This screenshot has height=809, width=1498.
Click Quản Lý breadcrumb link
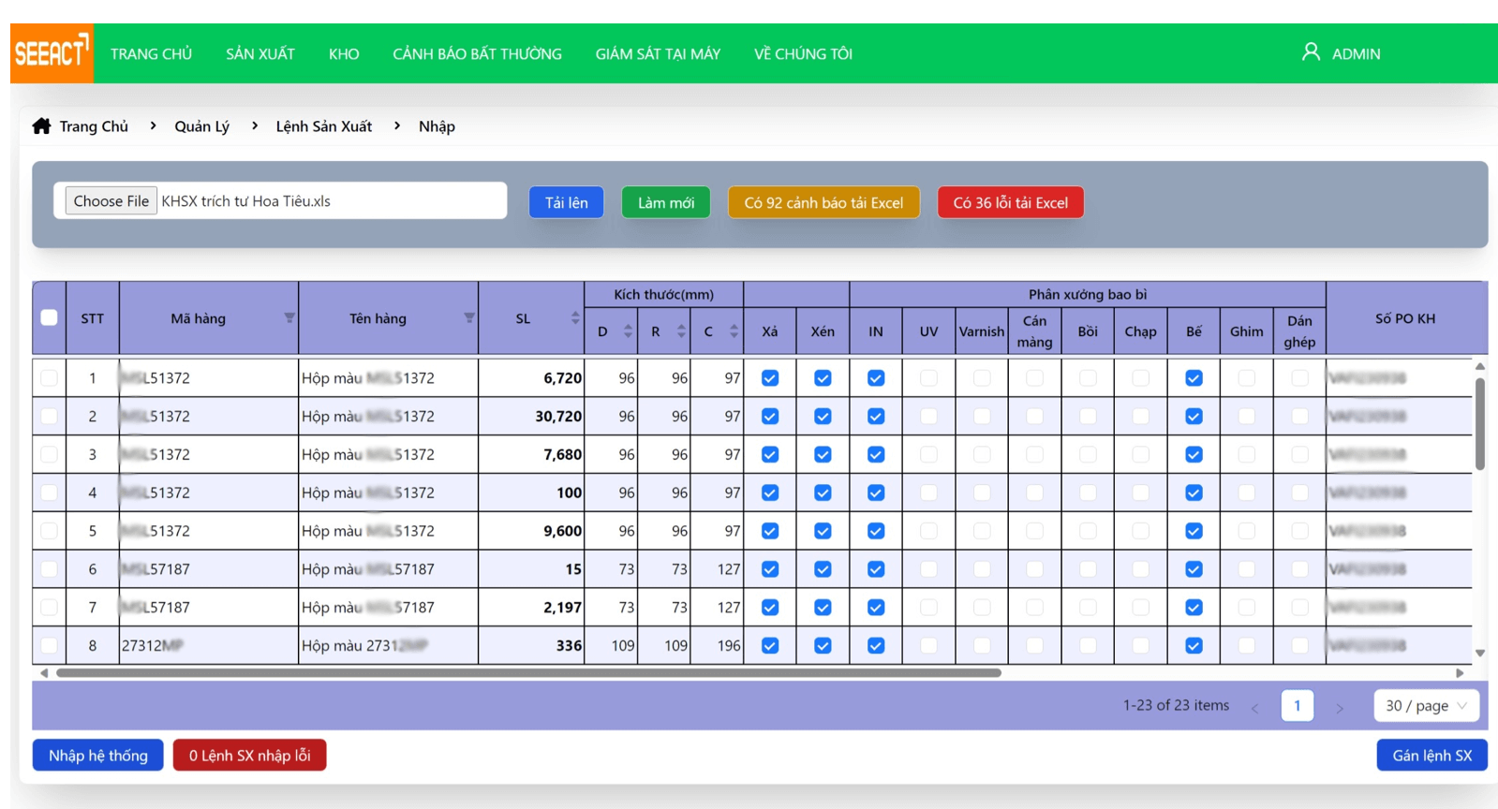tap(201, 125)
